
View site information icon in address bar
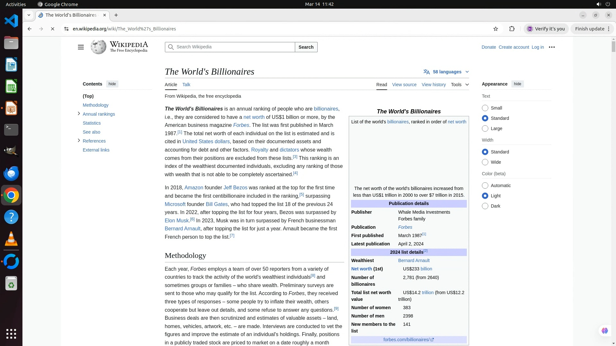coord(66,29)
